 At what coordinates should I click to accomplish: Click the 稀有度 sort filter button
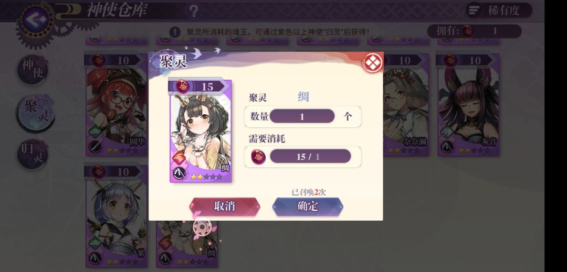click(499, 10)
